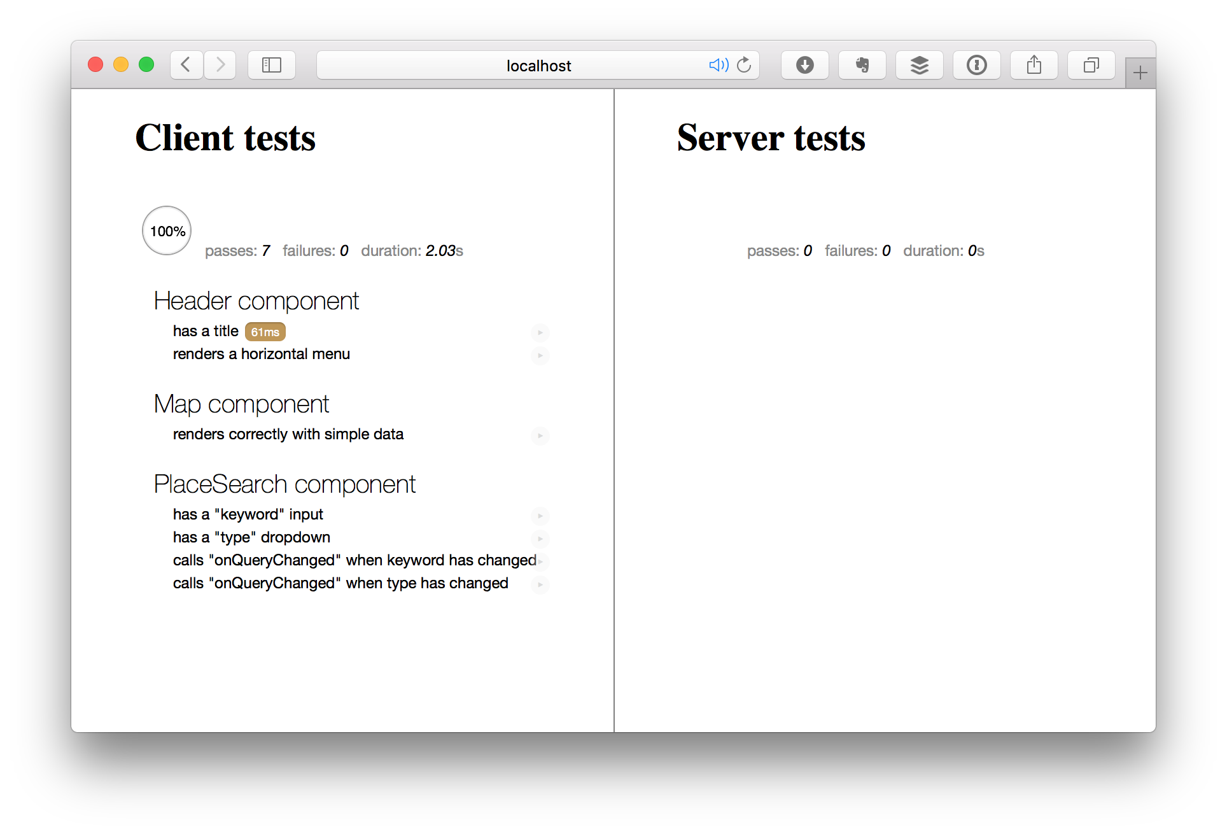Viewport: 1227px width, 834px height.
Task: Toggle the Safari sidebar
Action: [x=272, y=65]
